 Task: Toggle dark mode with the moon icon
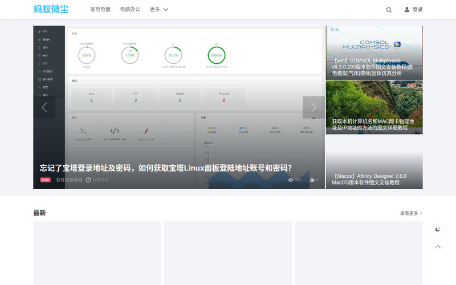[x=438, y=229]
